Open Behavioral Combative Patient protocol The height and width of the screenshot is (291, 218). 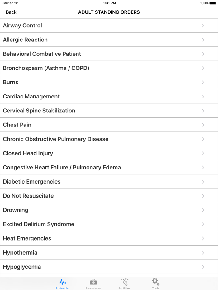[42, 54]
